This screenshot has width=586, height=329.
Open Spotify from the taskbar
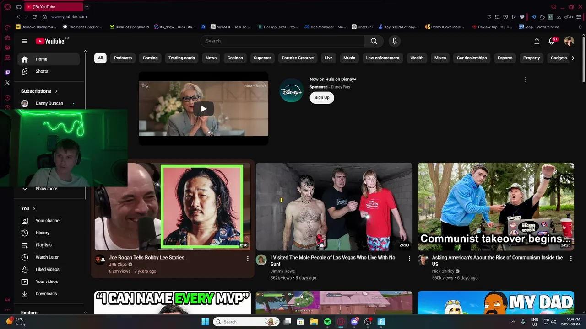327,322
